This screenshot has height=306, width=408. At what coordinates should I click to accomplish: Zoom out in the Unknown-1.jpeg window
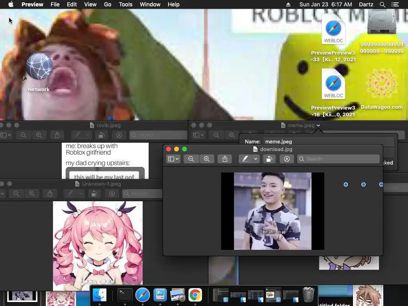point(16,194)
